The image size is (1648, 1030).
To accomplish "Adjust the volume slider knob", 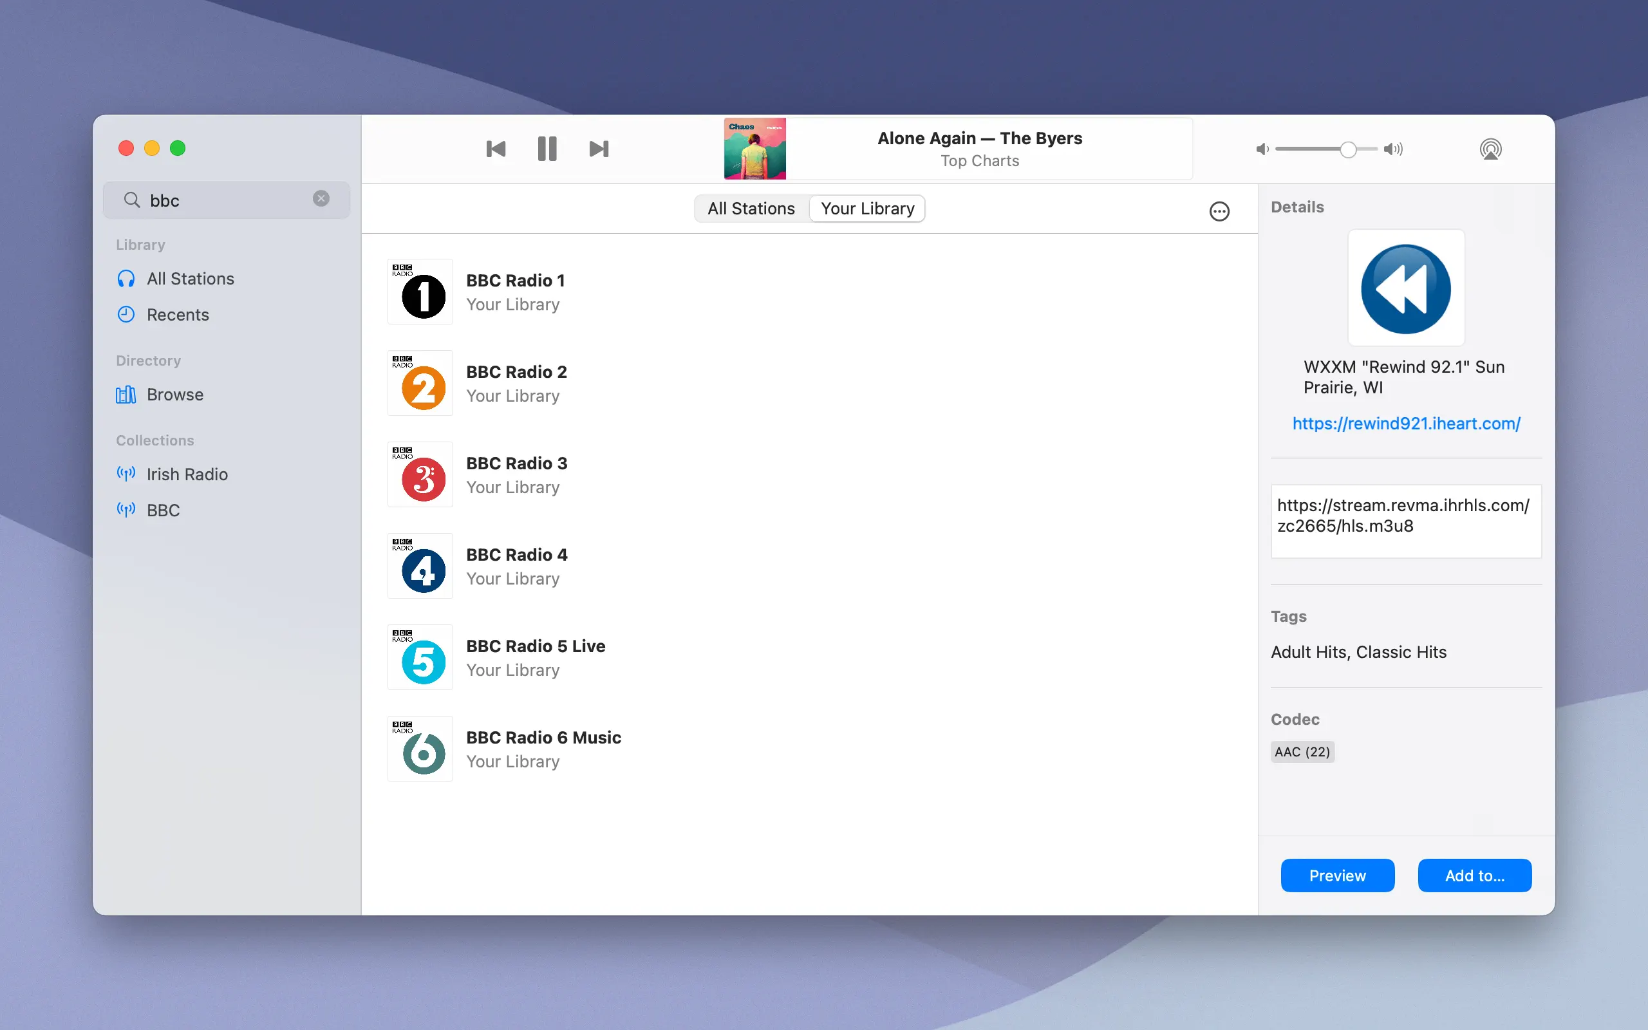I will click(1347, 149).
